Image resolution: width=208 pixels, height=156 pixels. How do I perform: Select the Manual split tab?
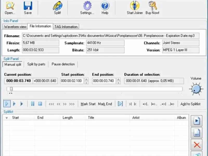13,64
